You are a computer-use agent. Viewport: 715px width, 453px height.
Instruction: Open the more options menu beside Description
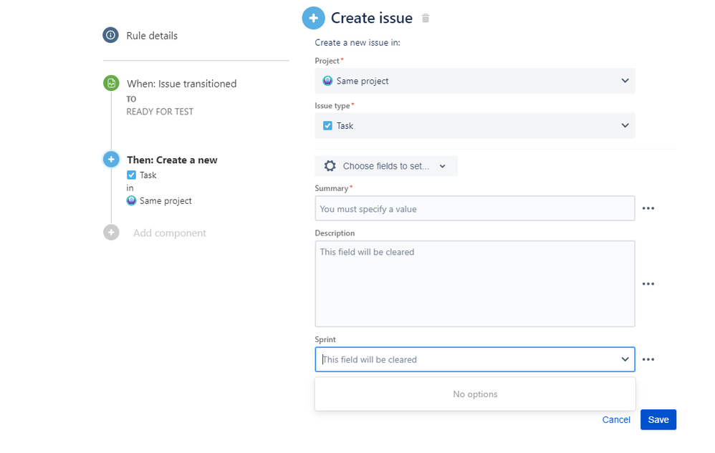coord(648,284)
